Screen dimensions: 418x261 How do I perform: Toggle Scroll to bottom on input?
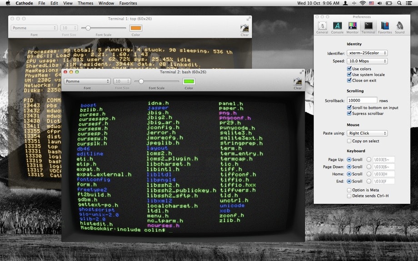click(x=349, y=108)
